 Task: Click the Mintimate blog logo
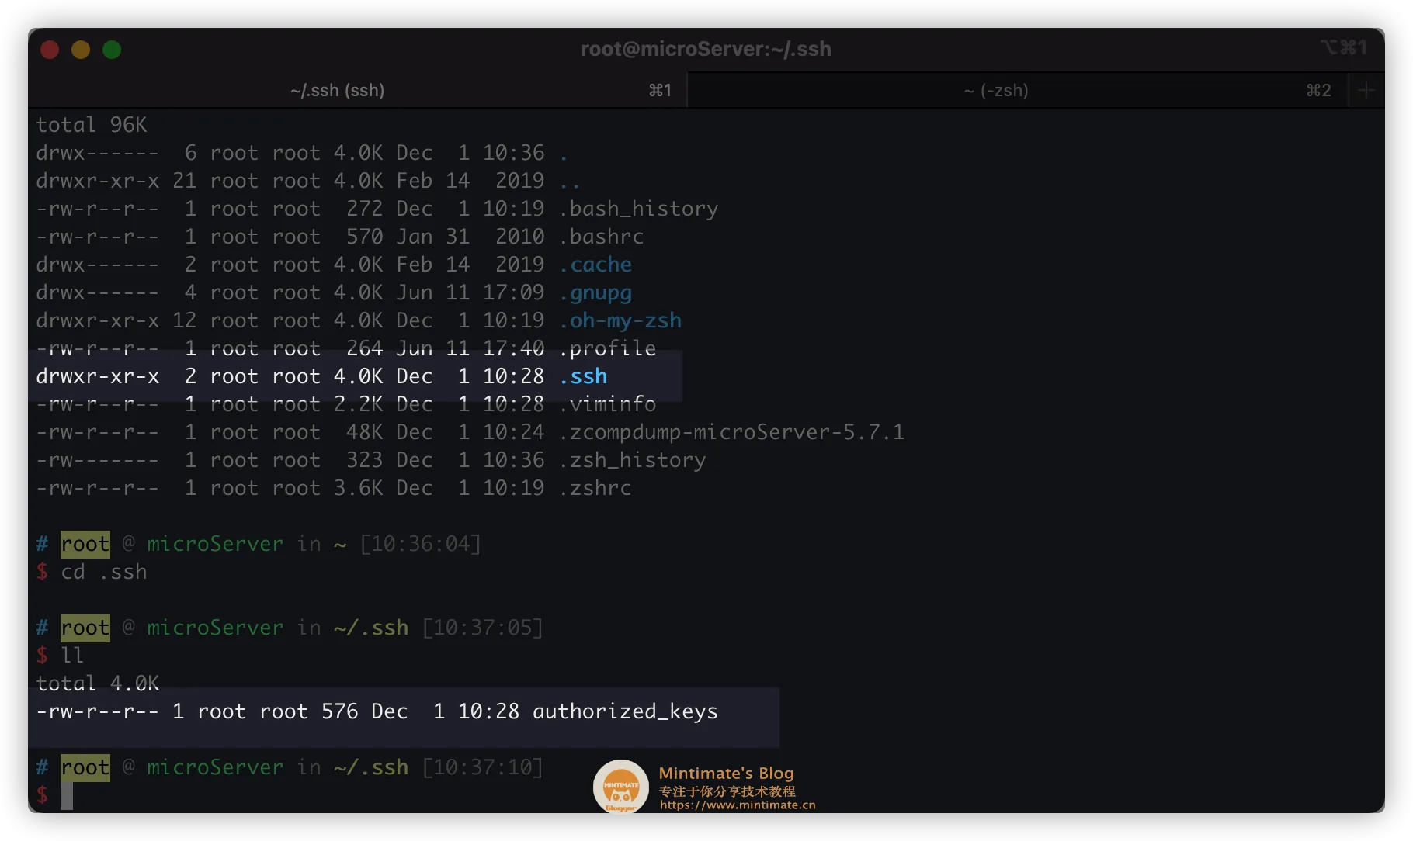(x=621, y=787)
